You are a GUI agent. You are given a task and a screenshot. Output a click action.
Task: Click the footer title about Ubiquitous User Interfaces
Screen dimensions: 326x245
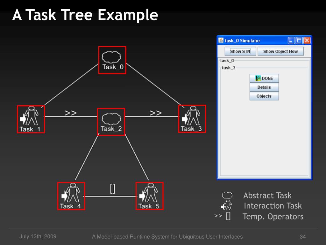[x=167, y=237]
